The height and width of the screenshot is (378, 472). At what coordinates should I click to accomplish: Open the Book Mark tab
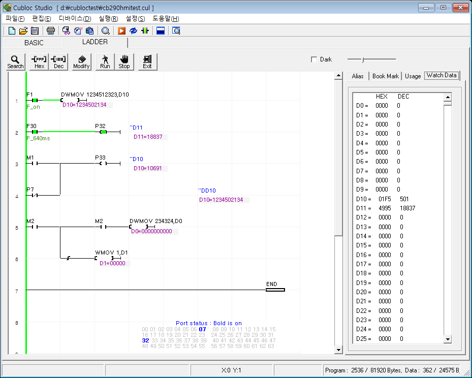[385, 76]
